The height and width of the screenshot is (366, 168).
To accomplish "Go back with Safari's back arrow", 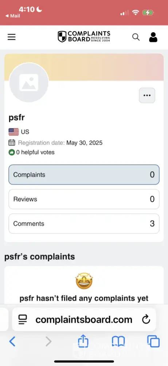I will 12,341.
